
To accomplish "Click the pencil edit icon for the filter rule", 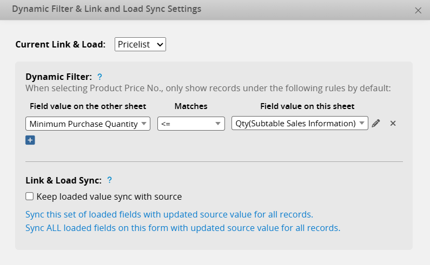I will click(376, 124).
